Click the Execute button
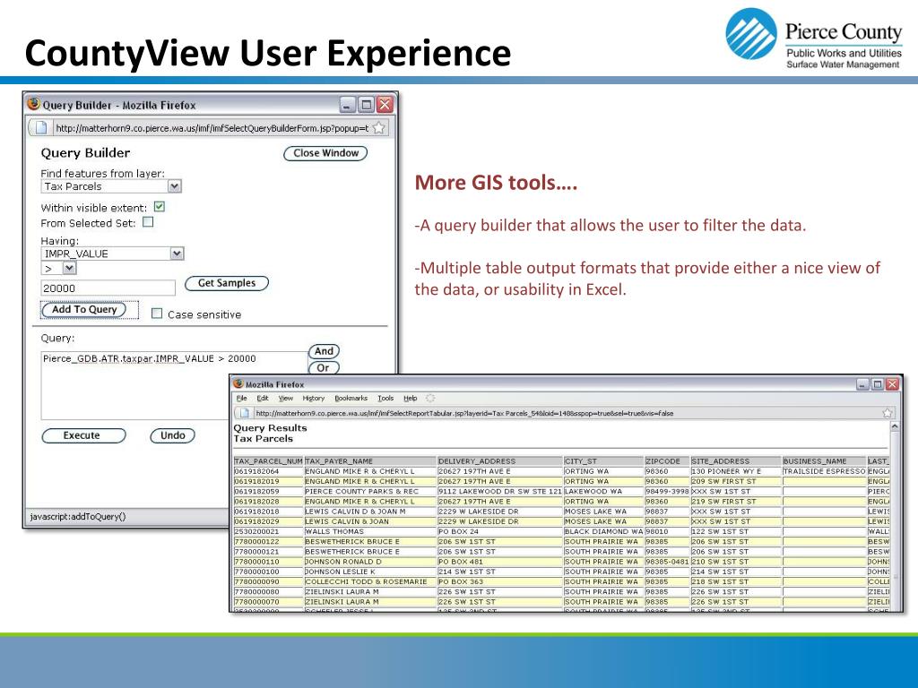The image size is (918, 688). (83, 435)
